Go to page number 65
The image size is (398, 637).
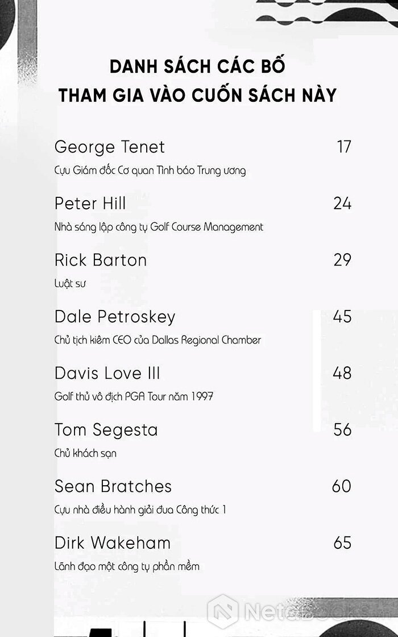tap(342, 543)
